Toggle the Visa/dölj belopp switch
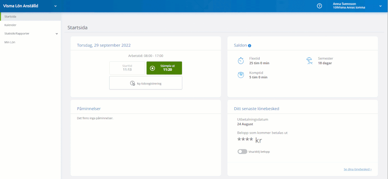Viewport: 388px width, 179px height. 242,151
